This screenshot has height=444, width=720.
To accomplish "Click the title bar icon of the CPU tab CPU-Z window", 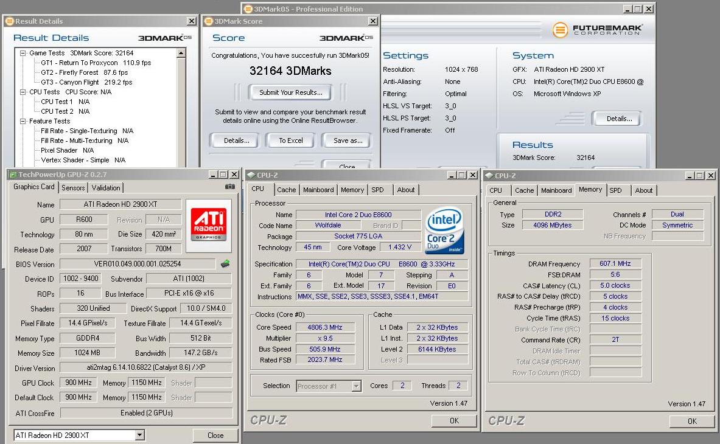I will coord(251,175).
